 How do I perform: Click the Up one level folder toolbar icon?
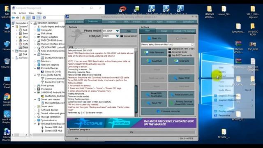(x=23, y=18)
